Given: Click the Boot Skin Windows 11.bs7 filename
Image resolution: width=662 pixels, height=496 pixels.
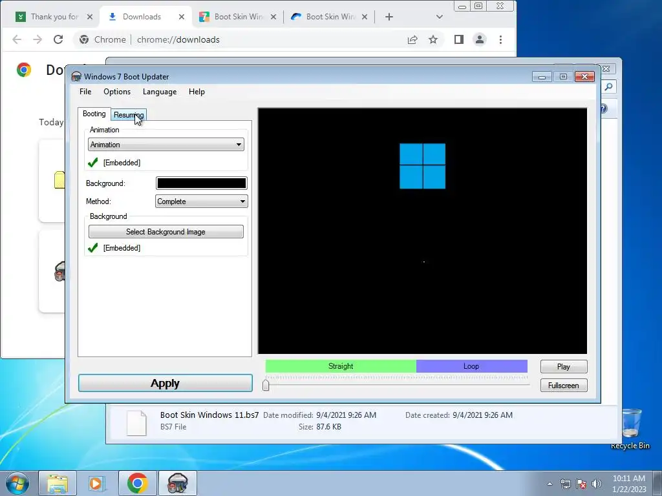Looking at the screenshot, I should click(209, 415).
